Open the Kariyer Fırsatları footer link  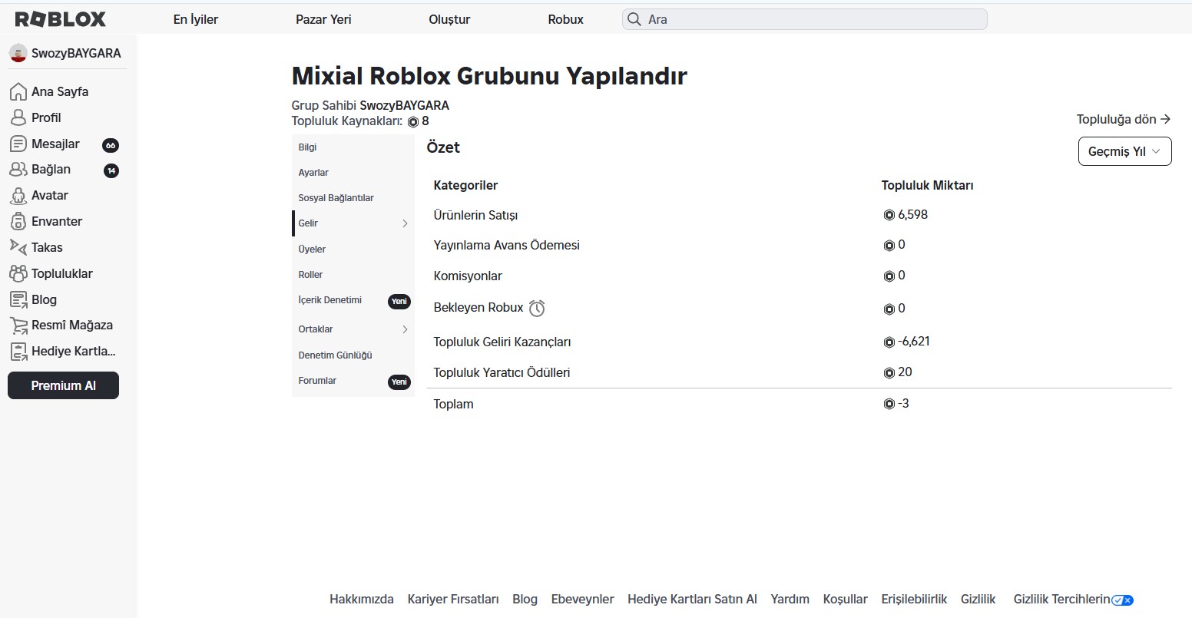[x=453, y=600]
